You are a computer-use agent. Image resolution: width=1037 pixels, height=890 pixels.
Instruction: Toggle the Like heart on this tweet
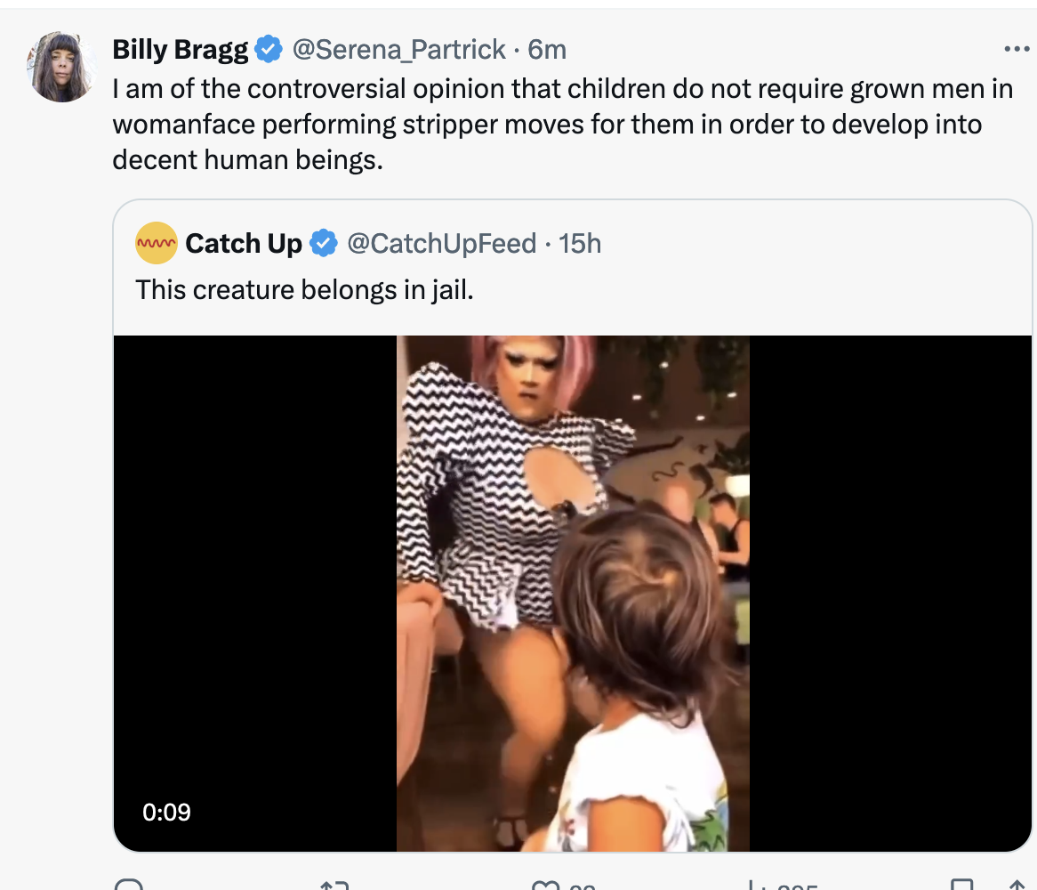543,886
